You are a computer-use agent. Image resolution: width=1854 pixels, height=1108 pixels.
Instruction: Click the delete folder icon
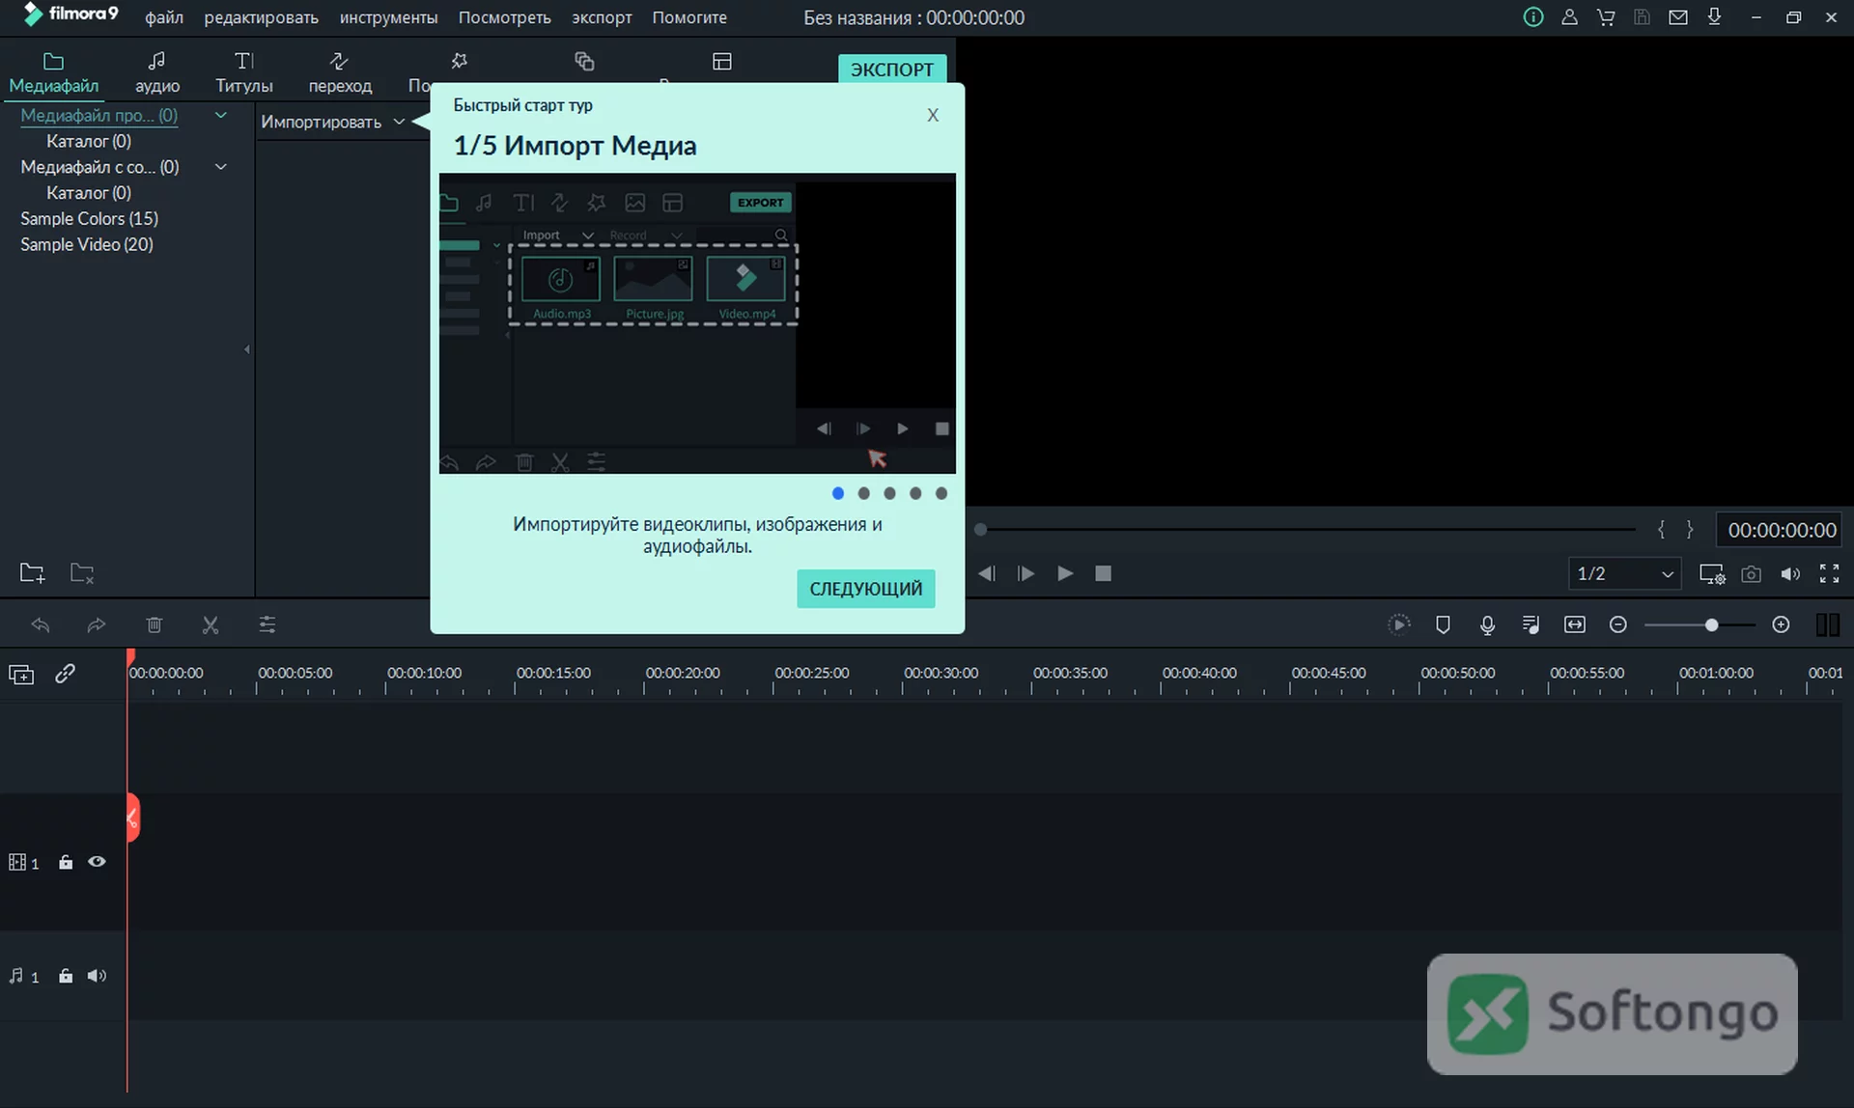[82, 573]
